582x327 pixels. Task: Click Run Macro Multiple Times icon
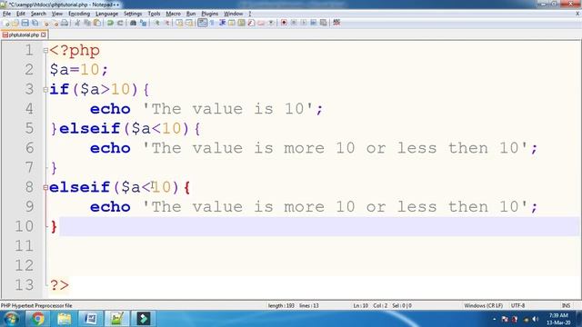[x=313, y=23]
